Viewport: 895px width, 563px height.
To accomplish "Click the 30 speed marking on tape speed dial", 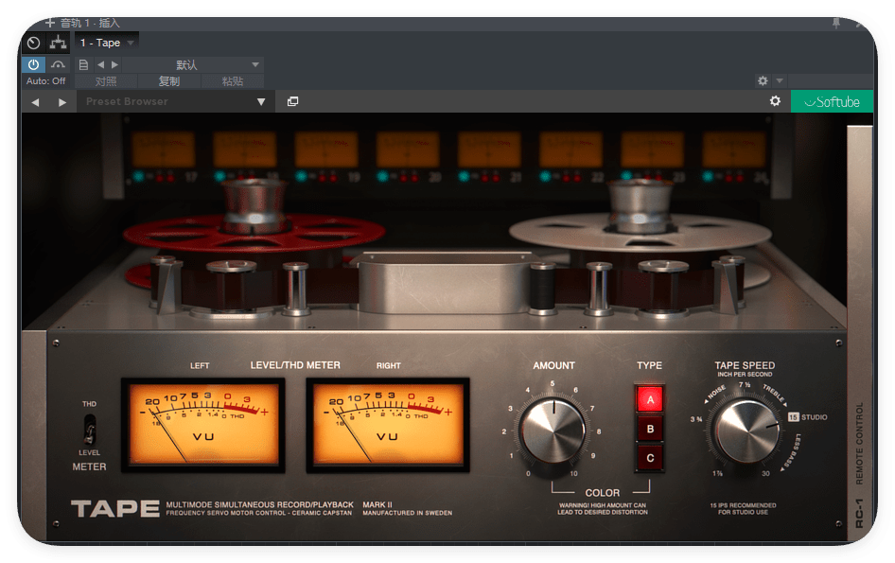I will 765,473.
